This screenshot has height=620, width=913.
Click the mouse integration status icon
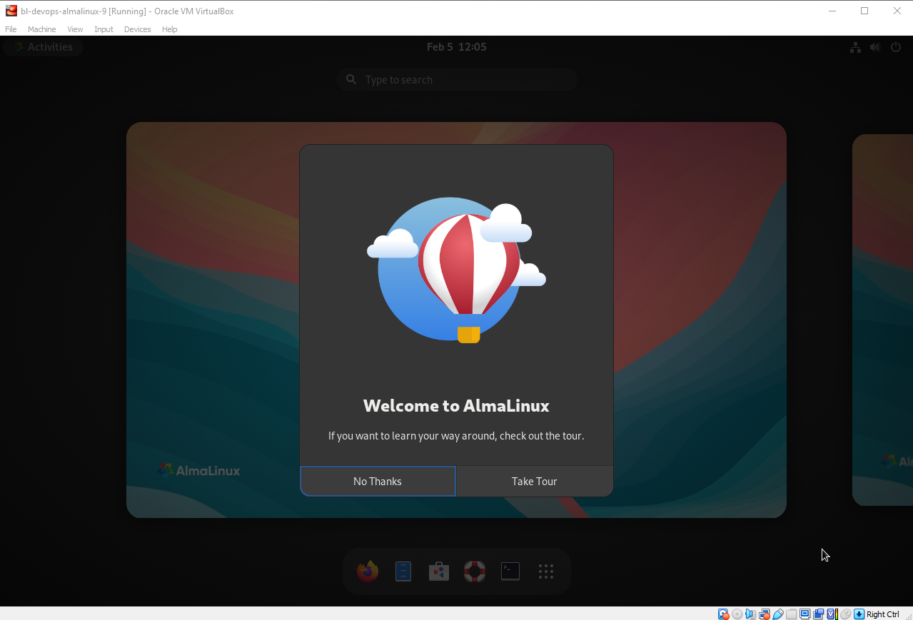[845, 614]
